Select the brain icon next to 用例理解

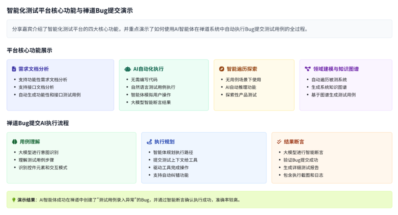pyautogui.click(x=14, y=141)
